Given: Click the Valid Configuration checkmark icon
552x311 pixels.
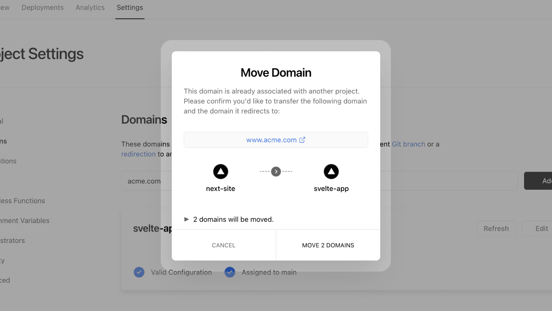Looking at the screenshot, I should pyautogui.click(x=139, y=272).
